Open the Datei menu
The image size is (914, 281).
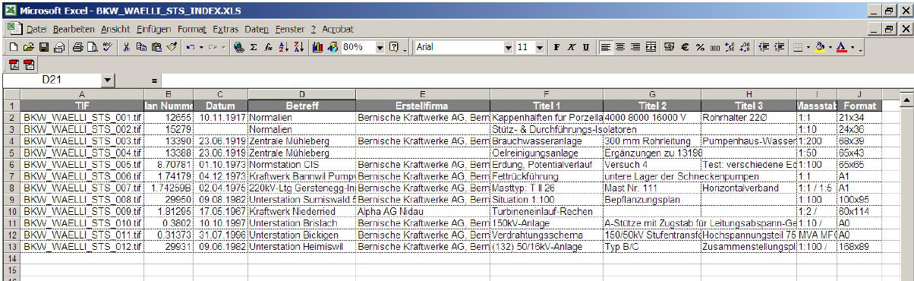(36, 29)
